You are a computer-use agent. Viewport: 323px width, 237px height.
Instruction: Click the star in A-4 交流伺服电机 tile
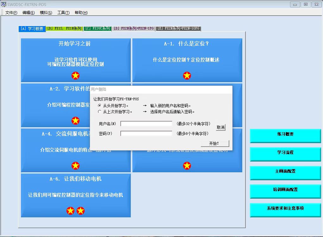(75, 166)
